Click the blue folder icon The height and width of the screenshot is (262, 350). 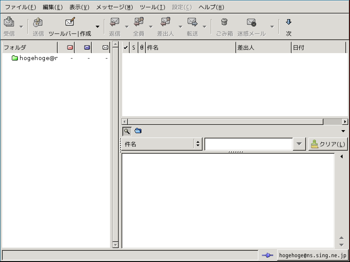tap(138, 131)
